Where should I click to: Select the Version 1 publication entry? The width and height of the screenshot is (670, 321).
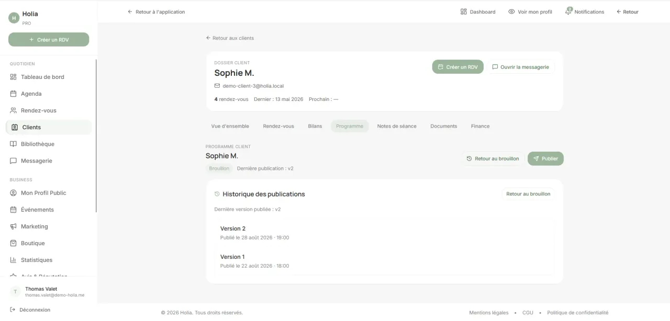(x=384, y=261)
